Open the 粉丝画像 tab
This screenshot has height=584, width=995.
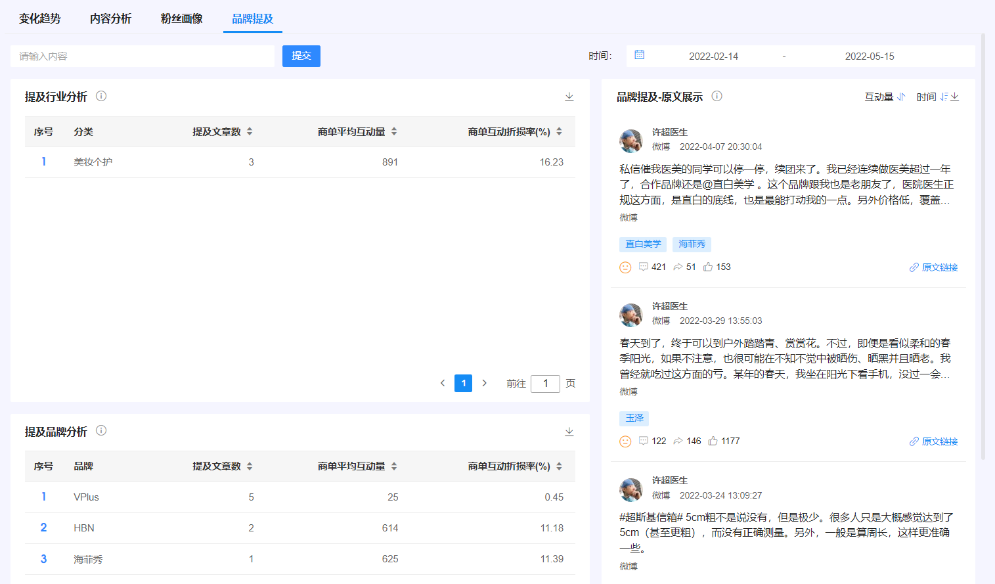[x=182, y=18]
